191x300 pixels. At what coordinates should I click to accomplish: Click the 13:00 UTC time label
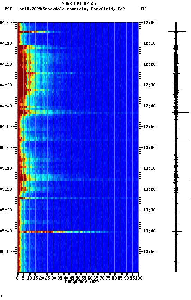point(149,148)
